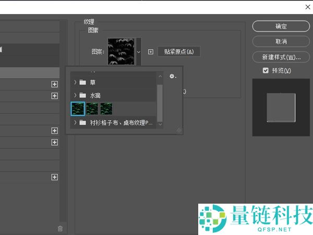Click the topmost plus icon in effects list
313x235 pixels.
pos(54,84)
